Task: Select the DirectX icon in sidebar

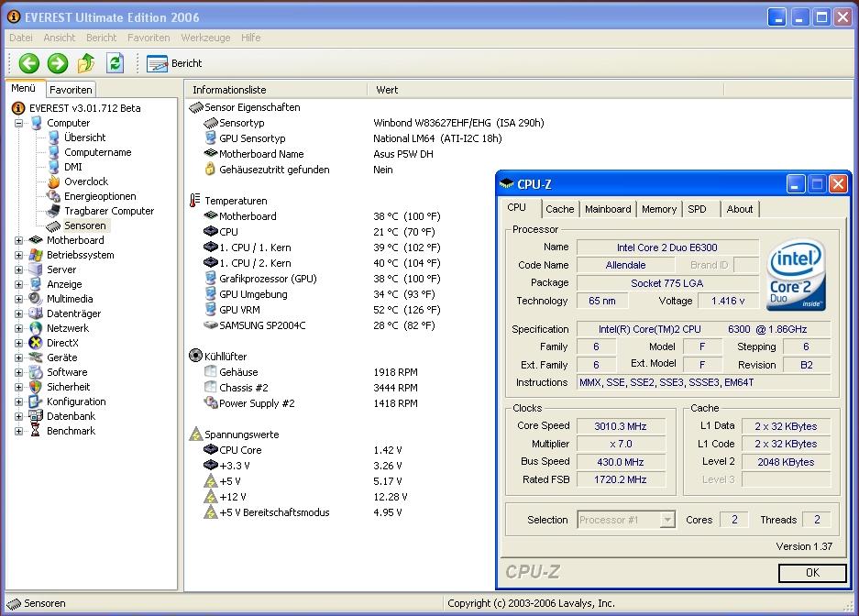Action: coord(36,343)
